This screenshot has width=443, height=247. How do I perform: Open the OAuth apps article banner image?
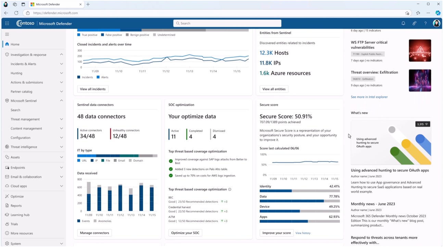pos(391,142)
